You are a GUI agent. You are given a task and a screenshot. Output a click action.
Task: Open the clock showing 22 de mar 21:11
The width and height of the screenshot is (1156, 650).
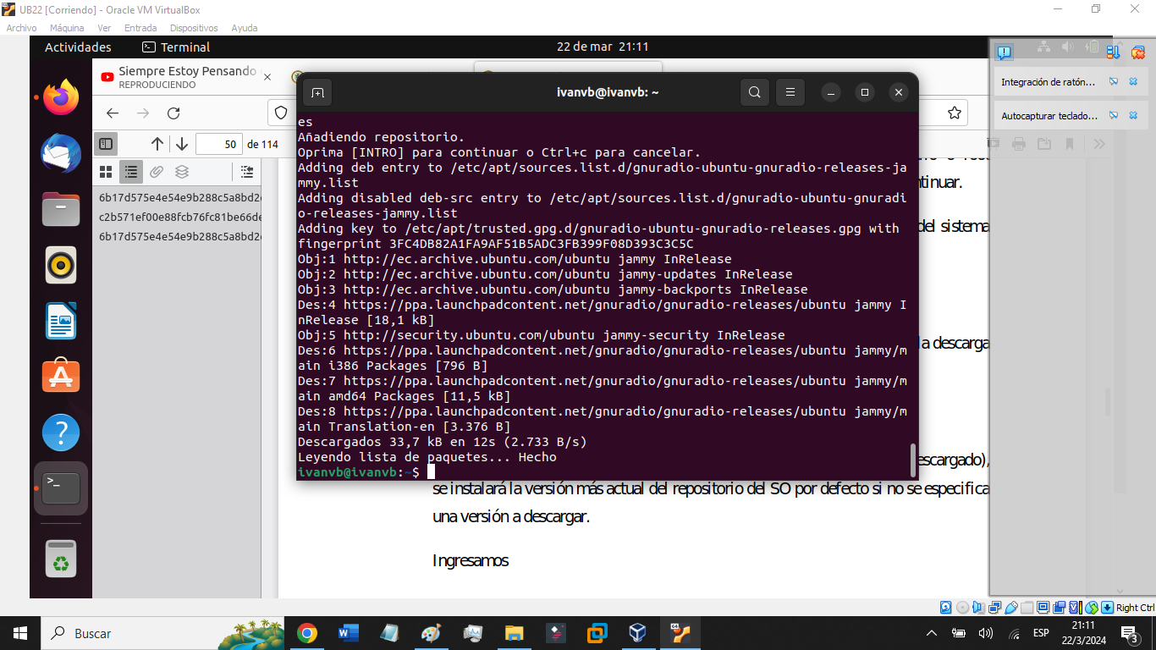(603, 47)
